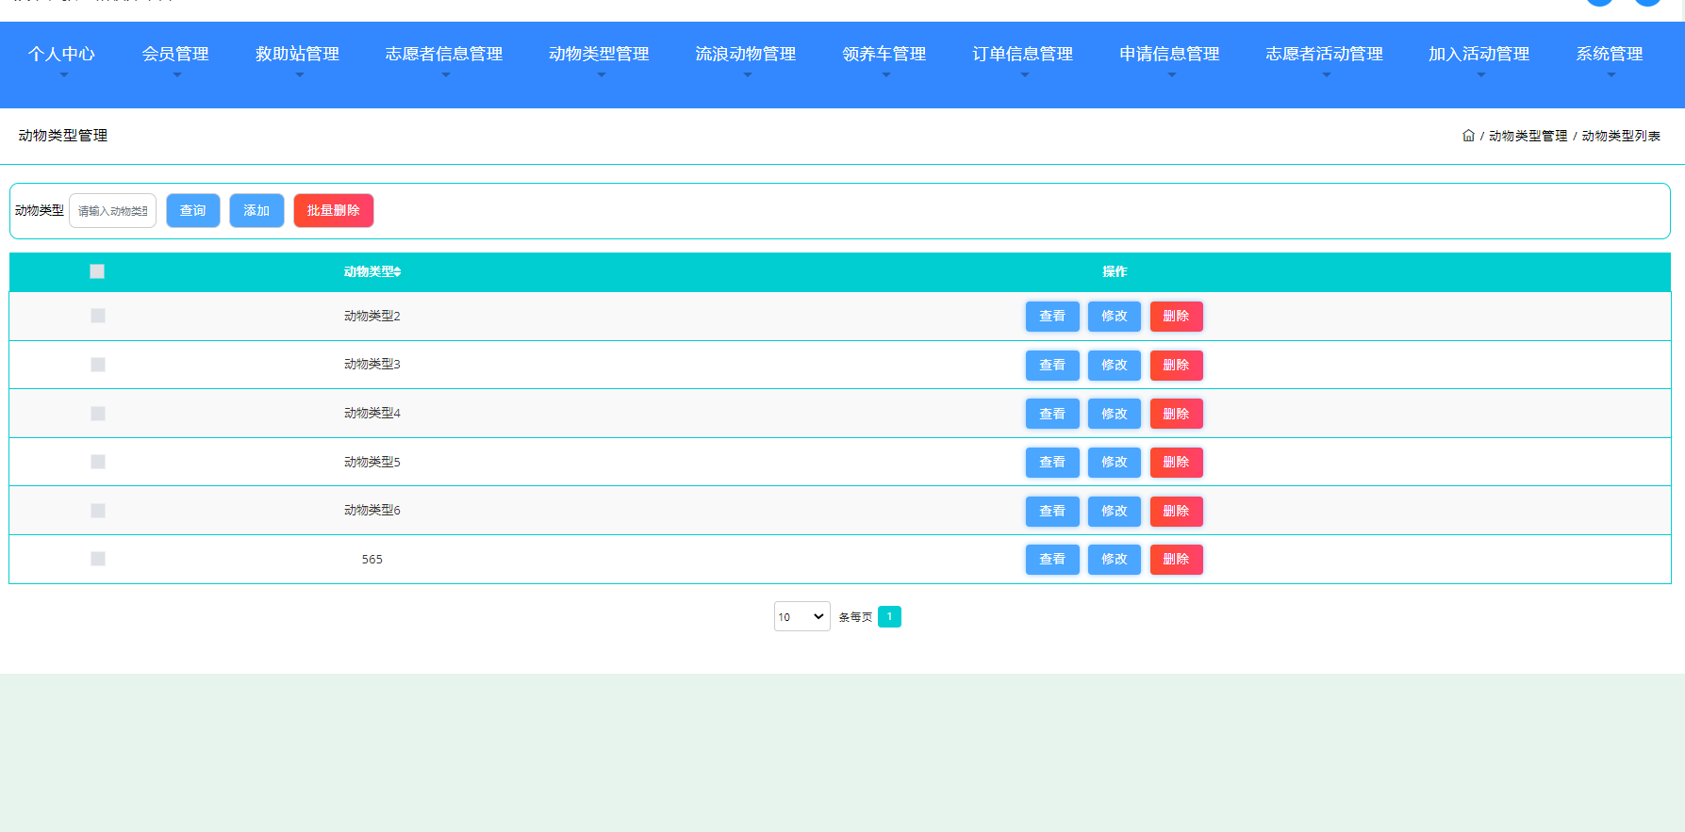The width and height of the screenshot is (1685, 832).
Task: Toggle the select-all checkbox in table header
Action: coord(97,271)
